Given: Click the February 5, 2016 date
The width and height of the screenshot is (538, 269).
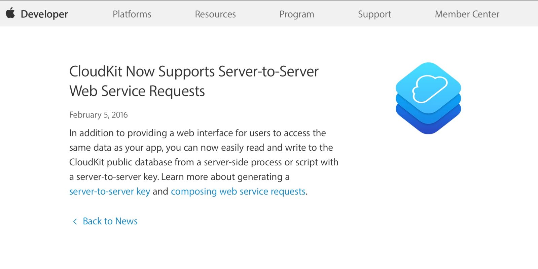Looking at the screenshot, I should [x=99, y=115].
